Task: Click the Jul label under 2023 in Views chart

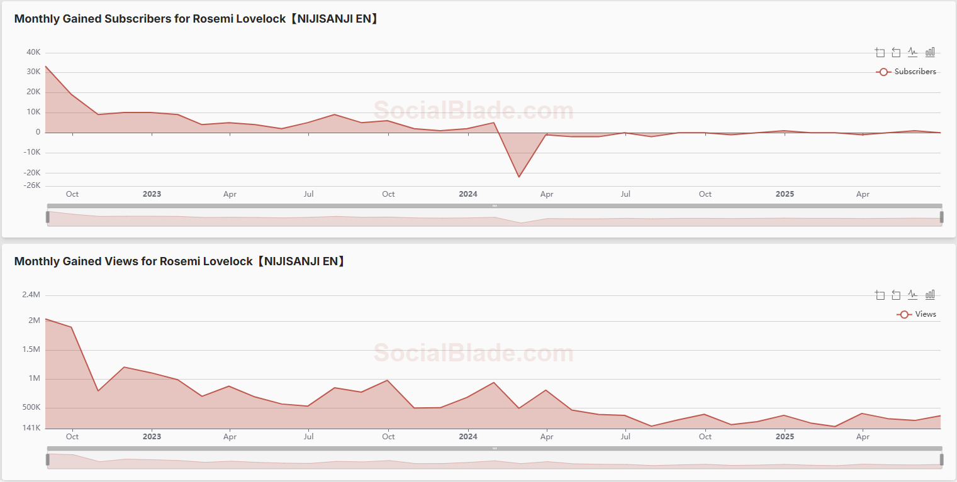Action: pyautogui.click(x=308, y=437)
